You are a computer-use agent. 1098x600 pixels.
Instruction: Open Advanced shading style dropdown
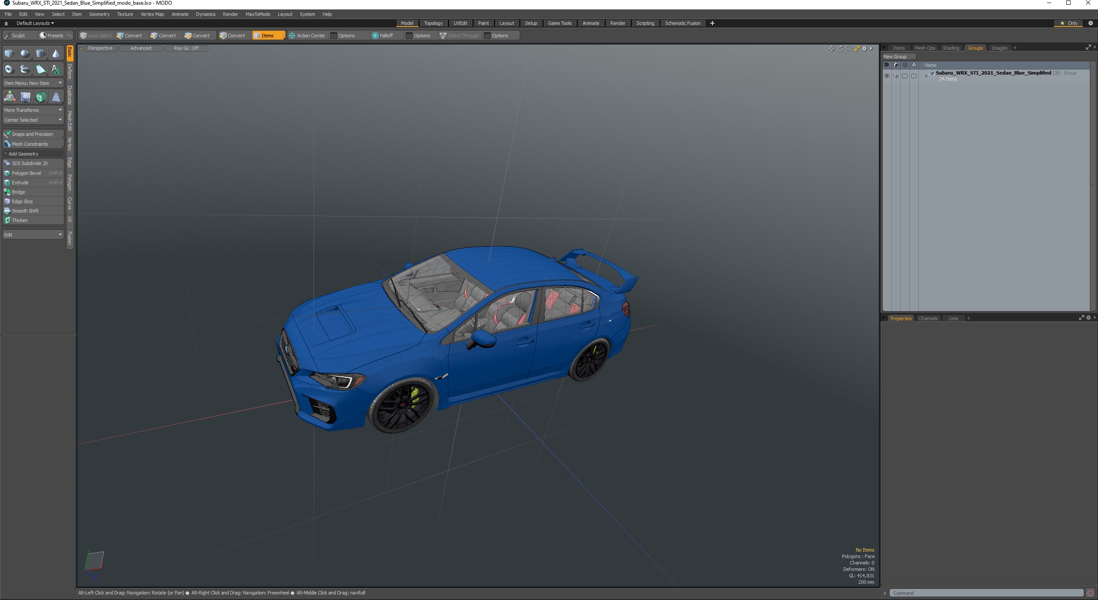pyautogui.click(x=141, y=48)
